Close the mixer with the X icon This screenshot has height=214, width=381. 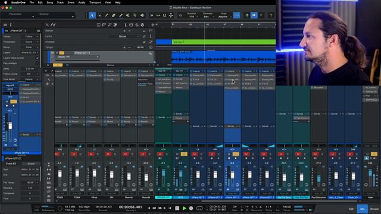(x=46, y=71)
